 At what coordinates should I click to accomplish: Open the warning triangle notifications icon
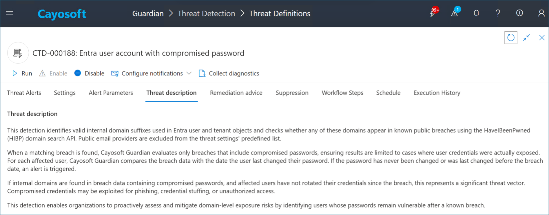pyautogui.click(x=454, y=13)
